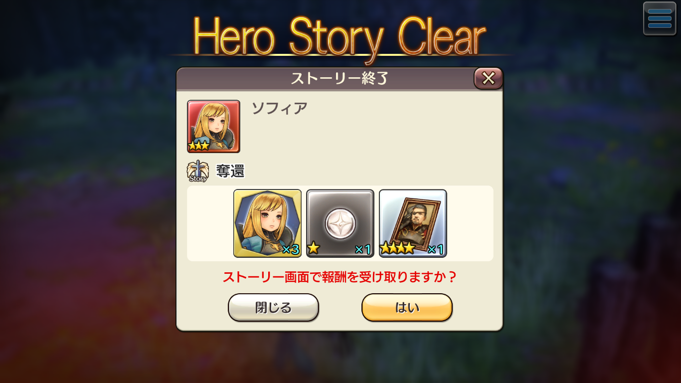Open the hamburger menu icon

[x=660, y=18]
